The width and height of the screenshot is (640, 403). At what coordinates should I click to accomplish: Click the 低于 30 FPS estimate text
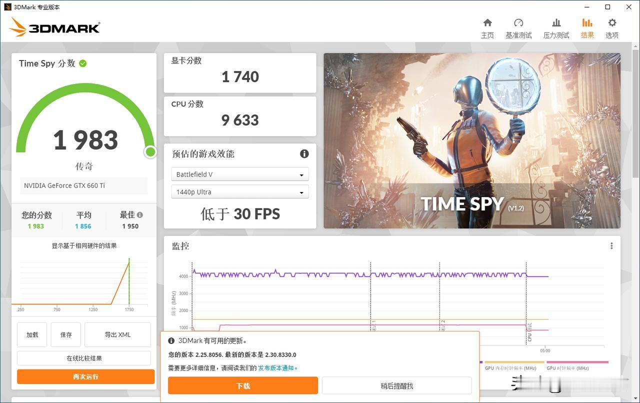pyautogui.click(x=240, y=214)
